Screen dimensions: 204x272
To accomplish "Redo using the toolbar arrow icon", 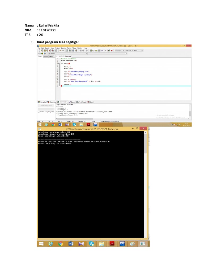I will coord(63,51).
